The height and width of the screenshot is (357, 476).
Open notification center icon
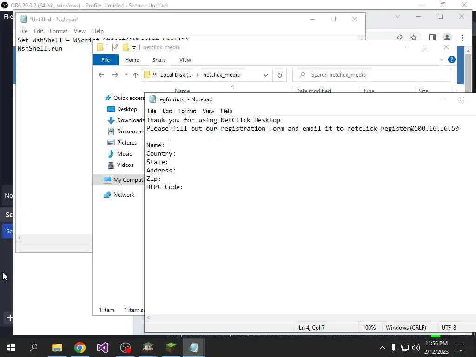pyautogui.click(x=461, y=348)
